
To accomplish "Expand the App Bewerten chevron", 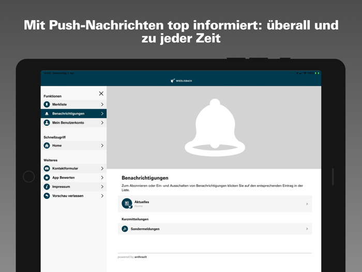I will point(102,177).
